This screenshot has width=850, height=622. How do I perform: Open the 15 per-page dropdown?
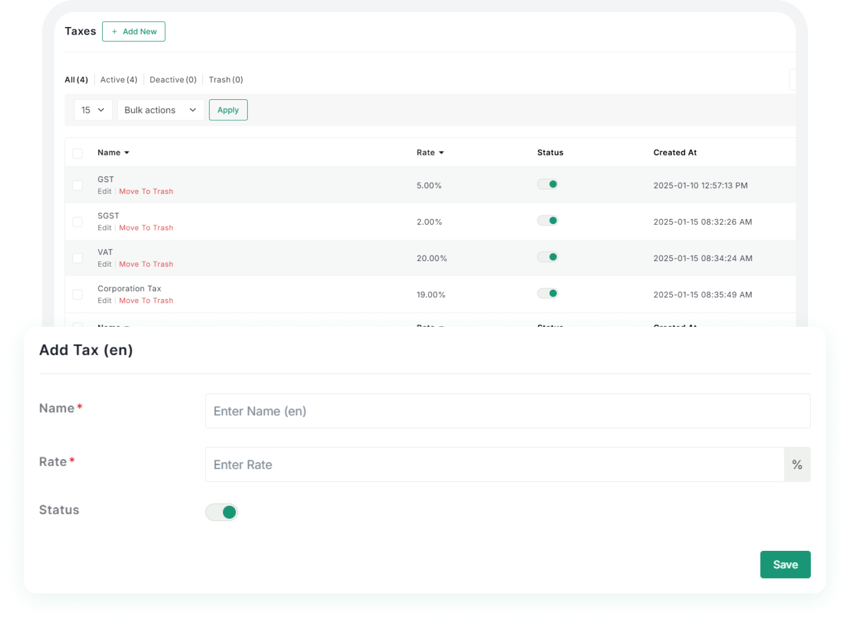tap(93, 110)
